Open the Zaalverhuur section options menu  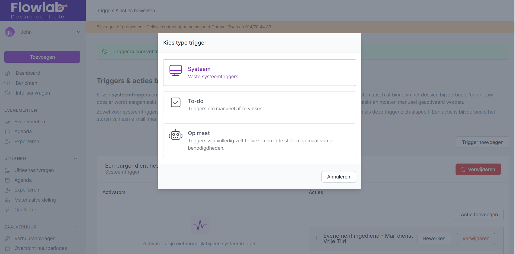pos(76,227)
